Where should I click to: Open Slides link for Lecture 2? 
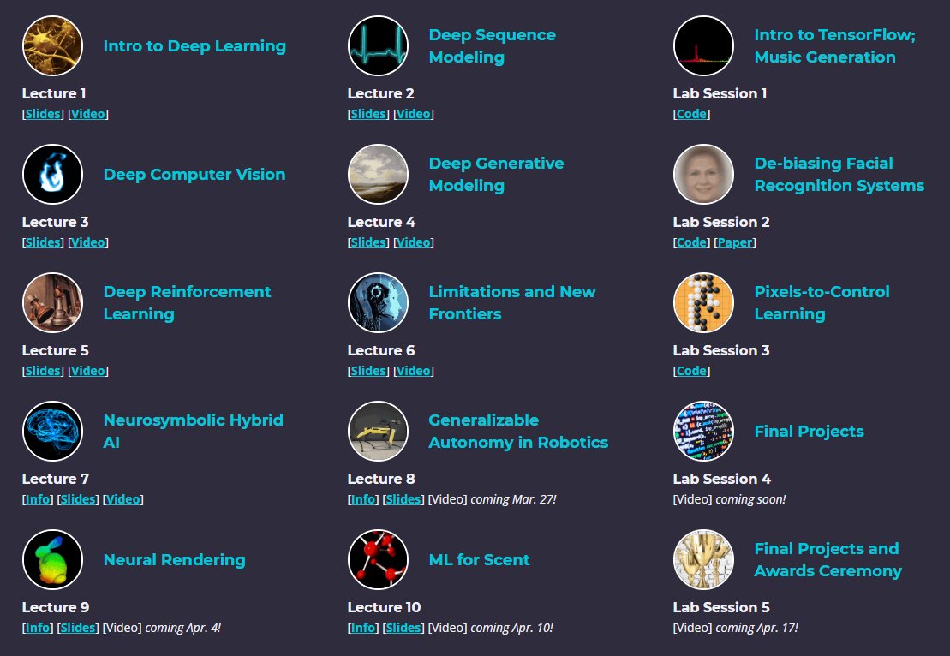(368, 114)
